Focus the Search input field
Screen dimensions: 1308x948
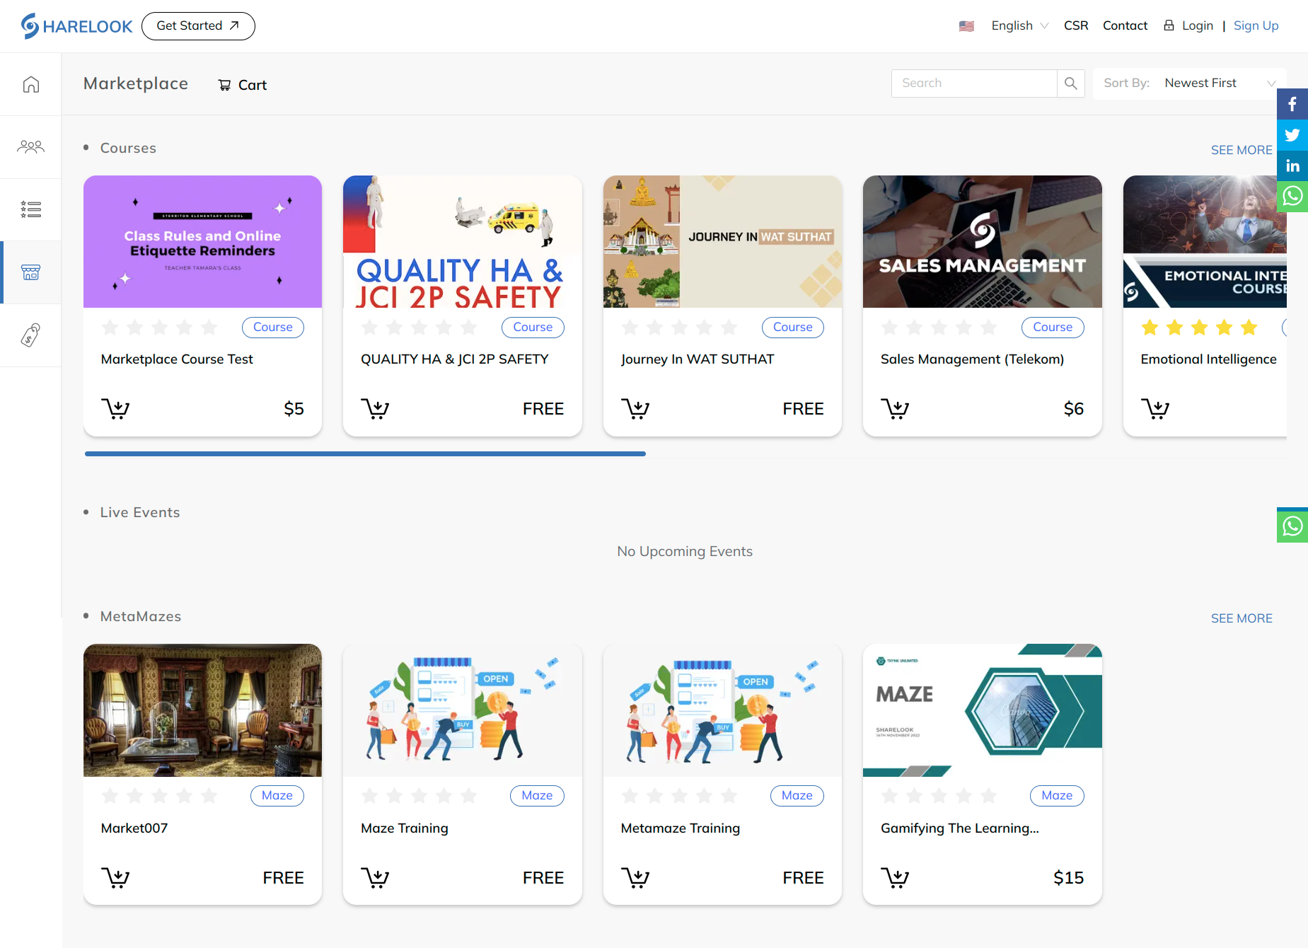(x=974, y=83)
